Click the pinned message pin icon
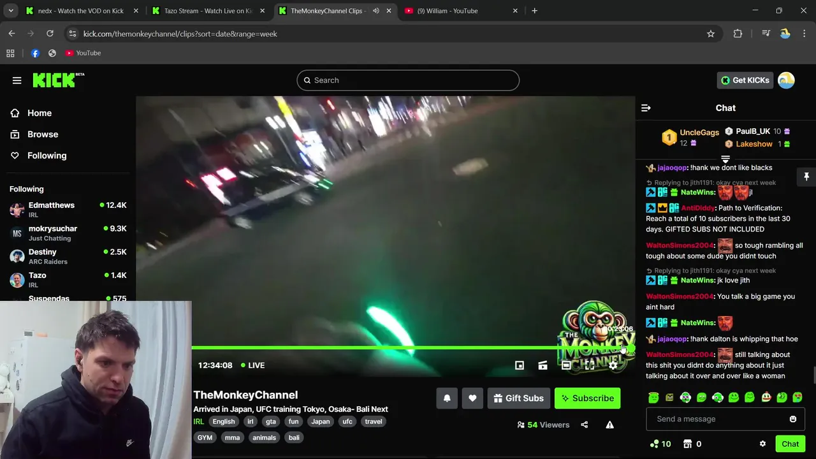This screenshot has width=816, height=459. 806,177
